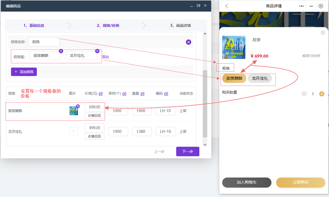Decrease purchase quantity with minus button

click(304, 94)
